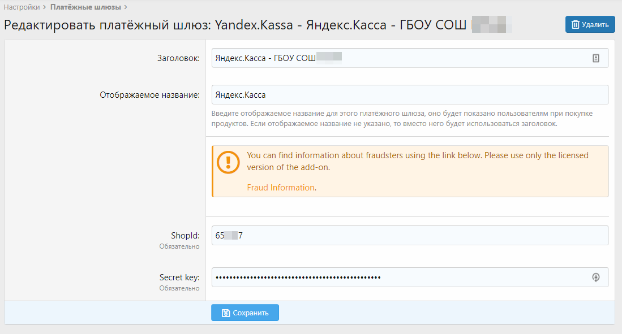Focus the Заголовок text field
Screen dimensions: 622x334
[x=396, y=58]
